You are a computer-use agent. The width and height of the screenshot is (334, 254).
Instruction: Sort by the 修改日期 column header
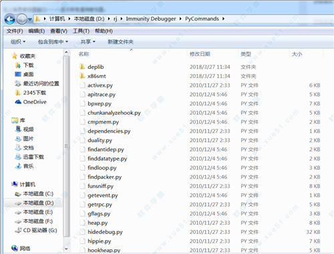tap(200, 54)
